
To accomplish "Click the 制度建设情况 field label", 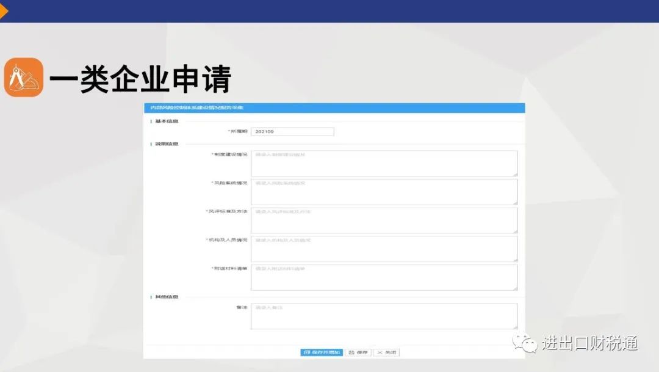I will (x=229, y=155).
